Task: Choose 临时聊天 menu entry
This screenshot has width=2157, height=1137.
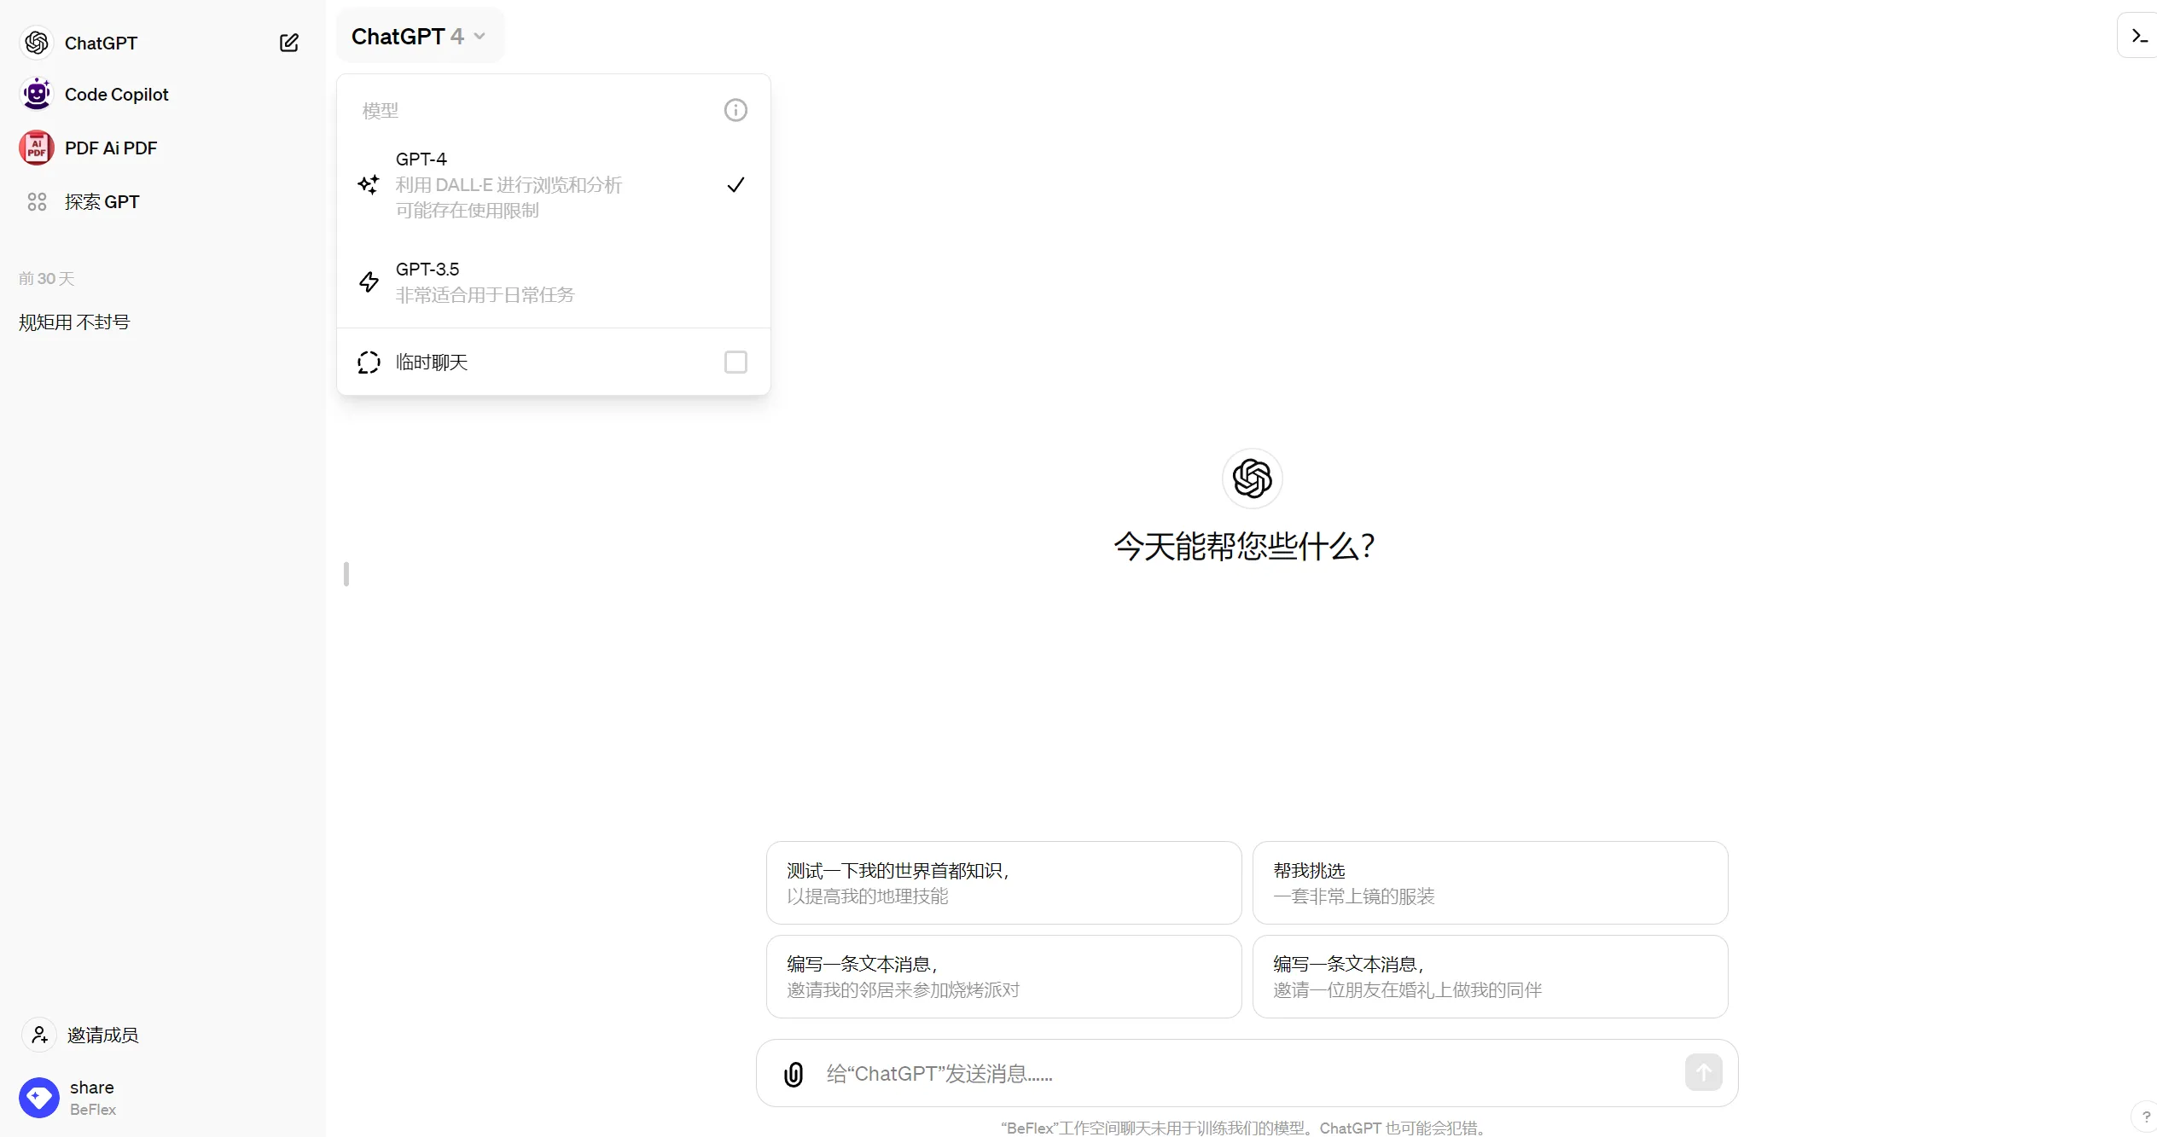Action: pyautogui.click(x=554, y=362)
